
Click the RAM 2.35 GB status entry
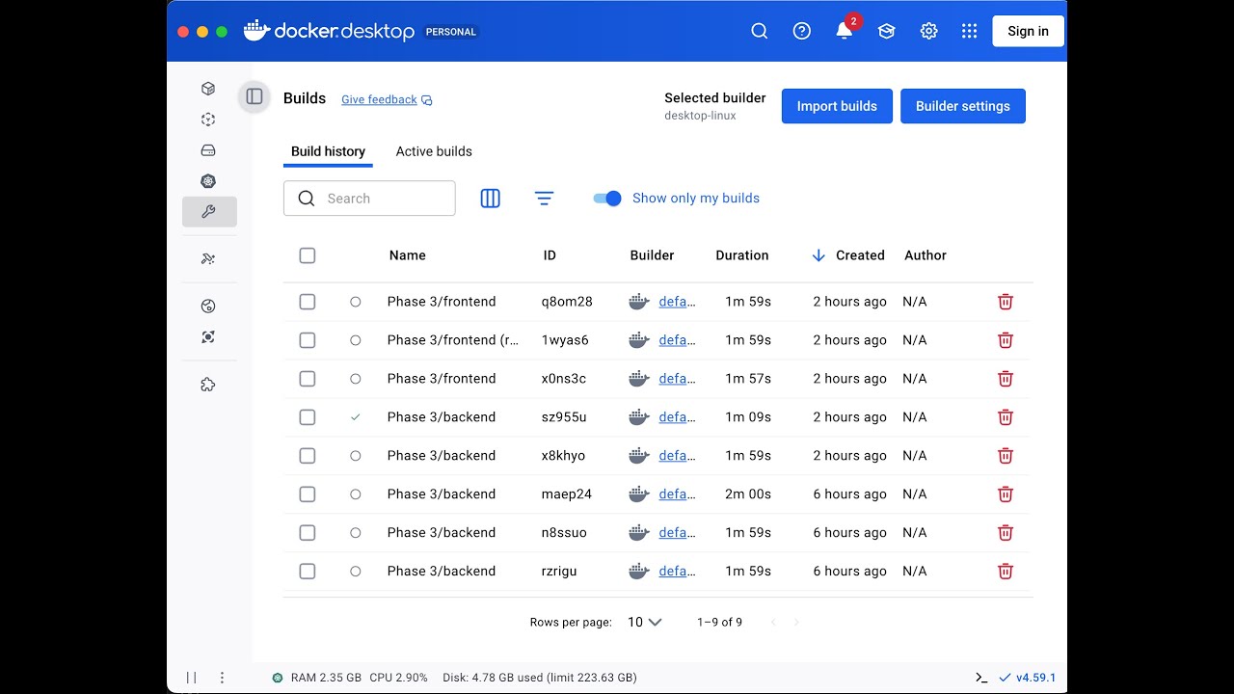tap(326, 678)
